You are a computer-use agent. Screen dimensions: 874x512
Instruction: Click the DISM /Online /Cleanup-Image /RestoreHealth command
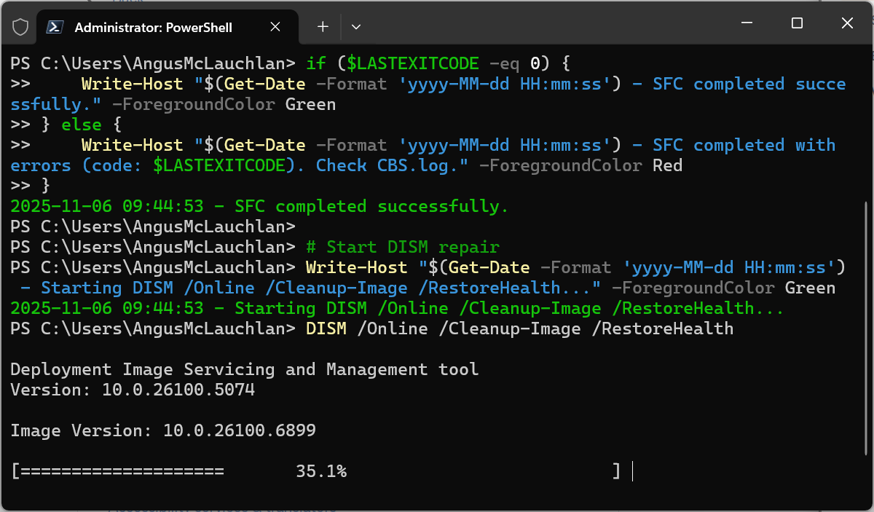click(x=519, y=328)
